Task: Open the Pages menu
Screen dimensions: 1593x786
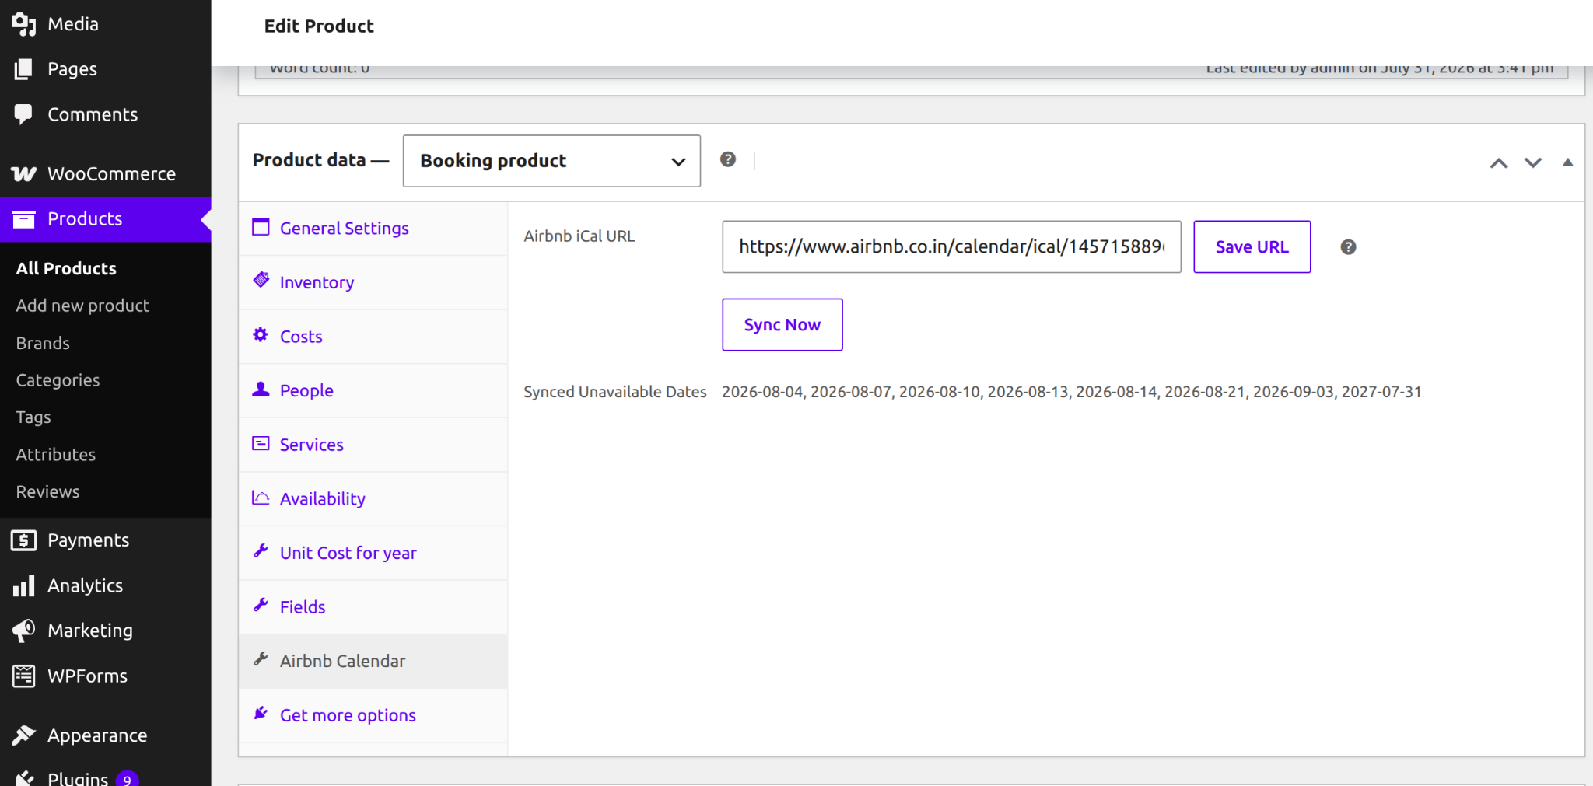Action: (106, 69)
